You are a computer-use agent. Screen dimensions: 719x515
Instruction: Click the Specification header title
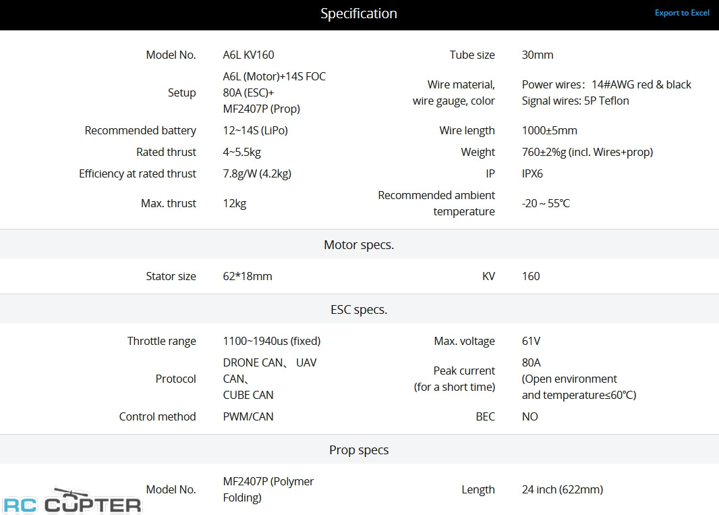click(359, 13)
